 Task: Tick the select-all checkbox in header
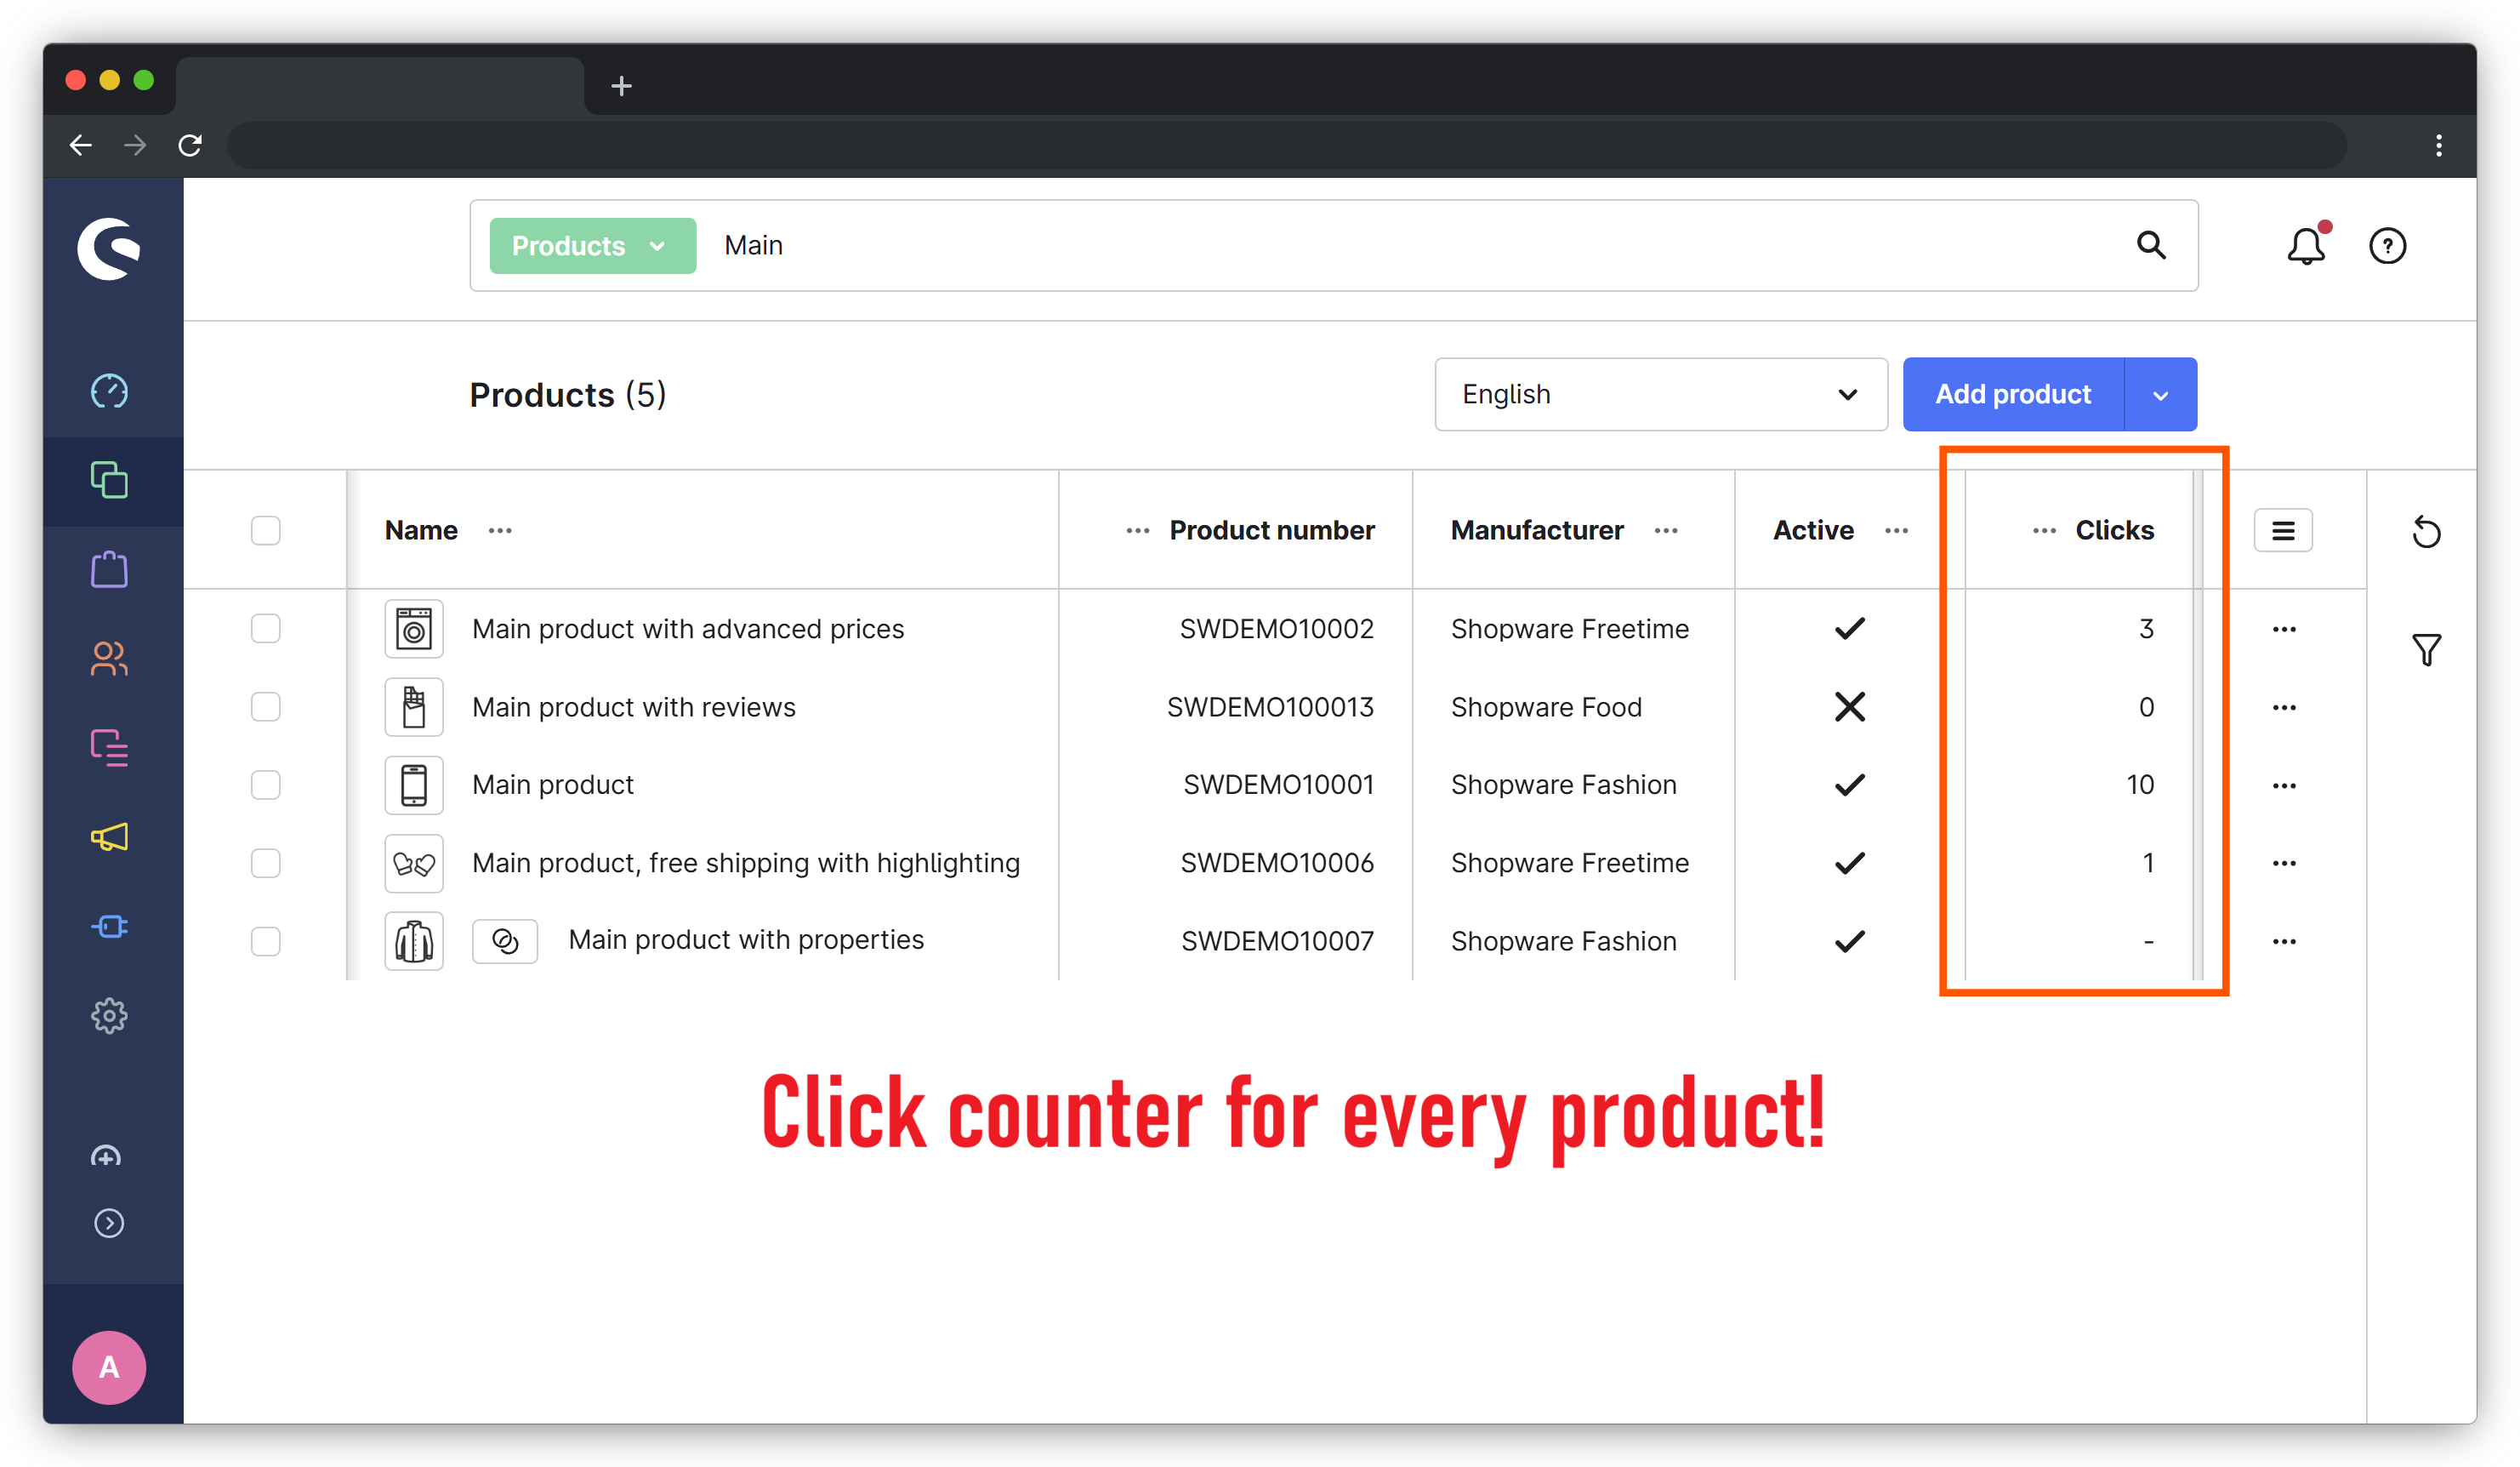pyautogui.click(x=266, y=530)
